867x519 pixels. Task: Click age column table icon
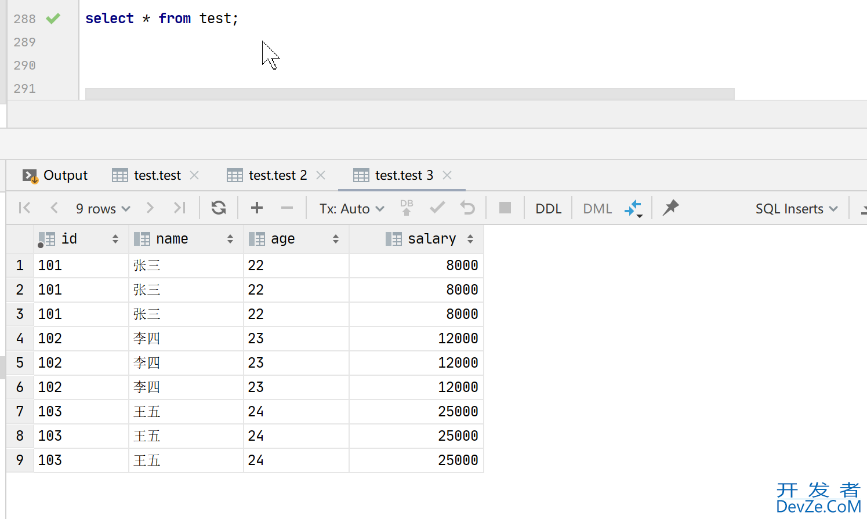point(257,239)
